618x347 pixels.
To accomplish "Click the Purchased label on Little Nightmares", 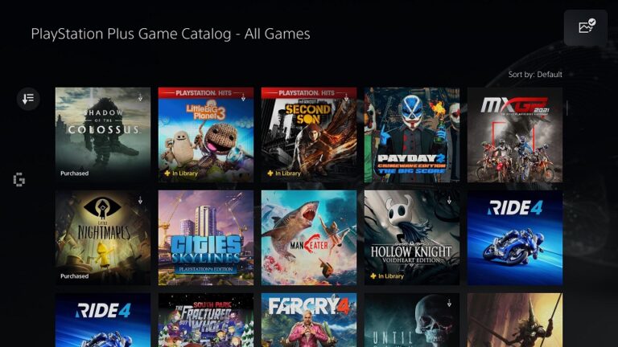I will coord(75,276).
